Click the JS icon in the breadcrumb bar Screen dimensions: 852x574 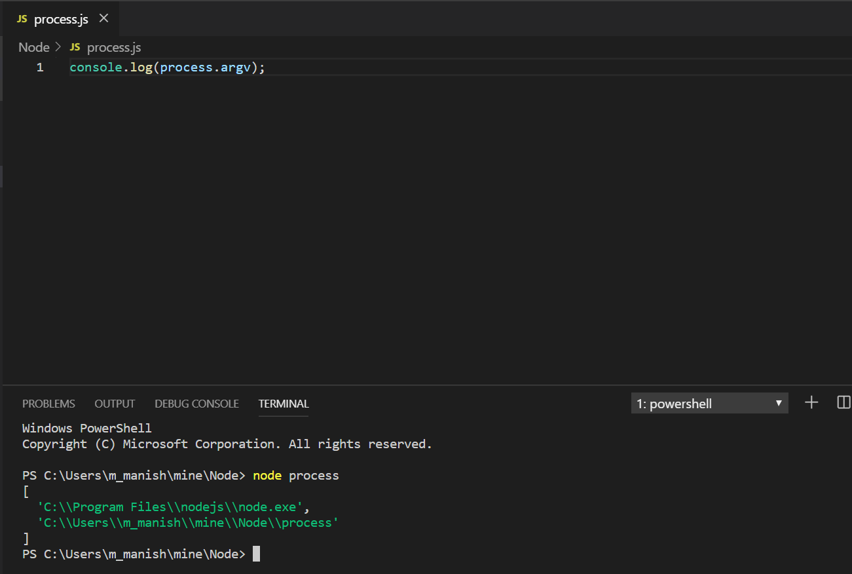[74, 47]
